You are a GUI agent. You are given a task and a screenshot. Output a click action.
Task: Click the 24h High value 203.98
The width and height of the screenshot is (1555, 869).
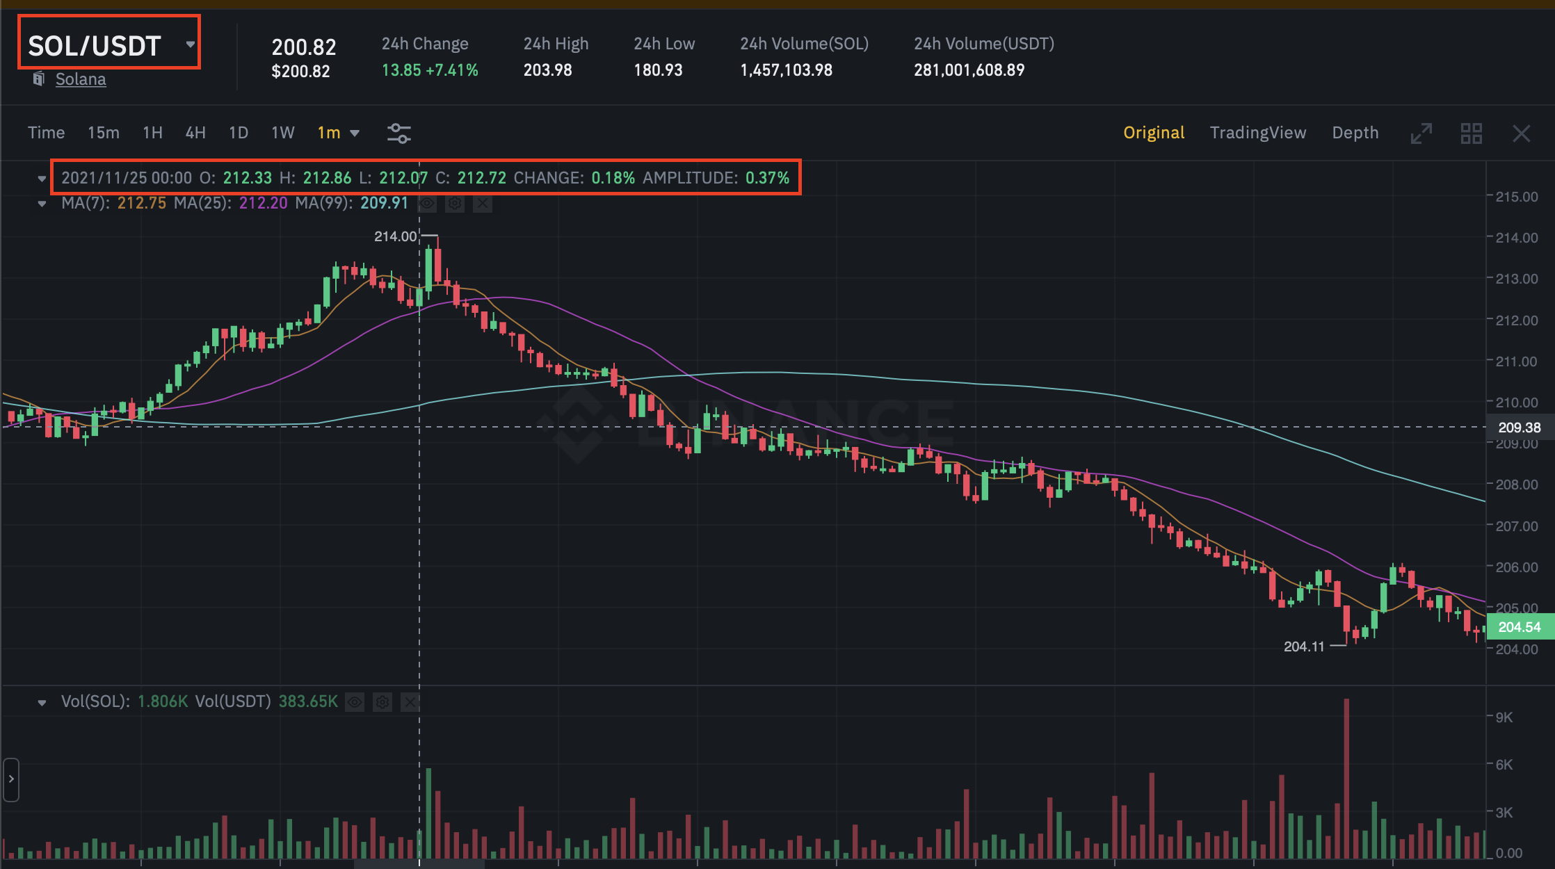tap(547, 70)
